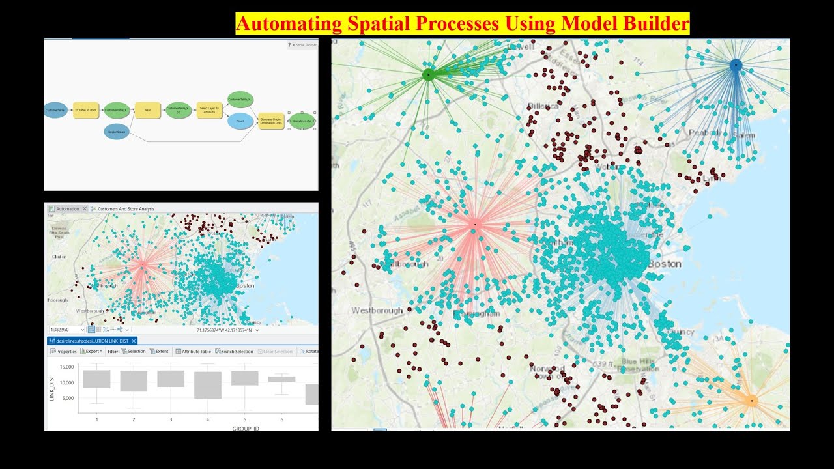The height and width of the screenshot is (469, 834).
Task: Select the BostonStores input ellipse
Action: [x=117, y=132]
